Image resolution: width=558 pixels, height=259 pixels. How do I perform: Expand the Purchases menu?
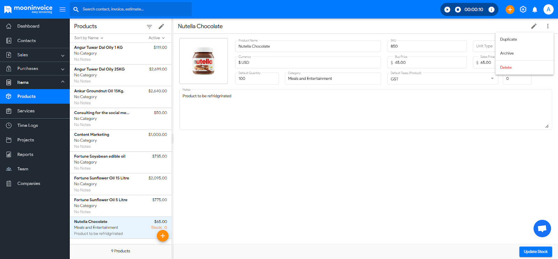[x=35, y=69]
